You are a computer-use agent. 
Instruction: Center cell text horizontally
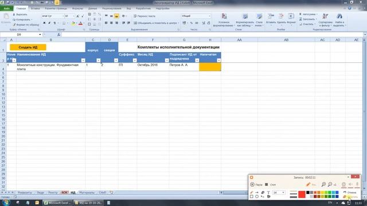[111, 23]
